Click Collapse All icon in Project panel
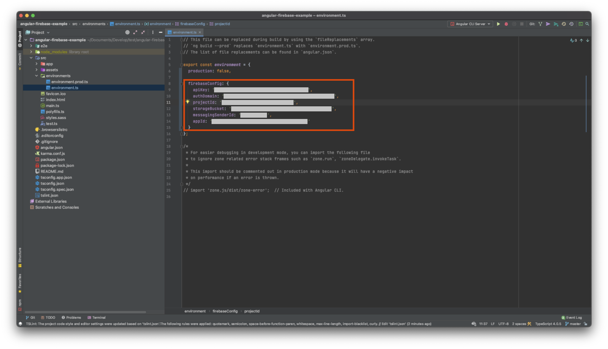The width and height of the screenshot is (608, 349). point(143,32)
